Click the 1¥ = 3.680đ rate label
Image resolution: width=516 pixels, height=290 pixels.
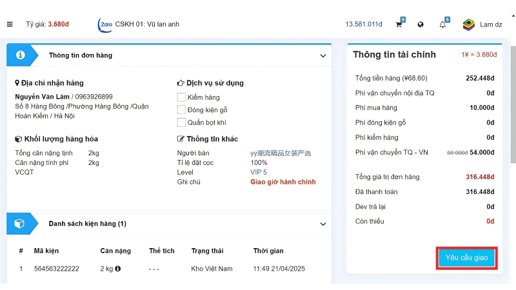[x=479, y=55]
